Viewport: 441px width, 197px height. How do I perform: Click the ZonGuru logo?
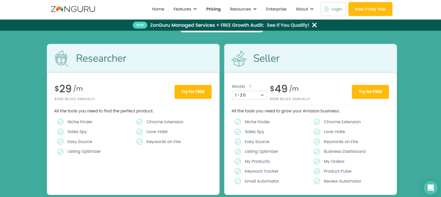(73, 9)
